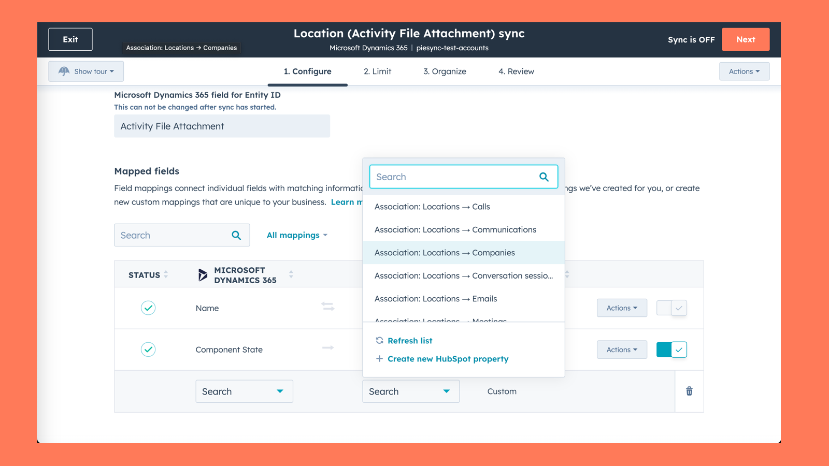
Task: Expand the Show tour dropdown
Action: point(86,71)
